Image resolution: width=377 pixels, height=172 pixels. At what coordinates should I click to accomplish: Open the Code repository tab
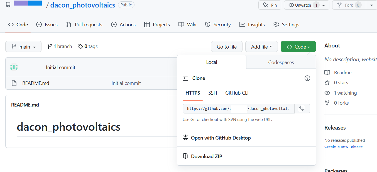click(18, 25)
